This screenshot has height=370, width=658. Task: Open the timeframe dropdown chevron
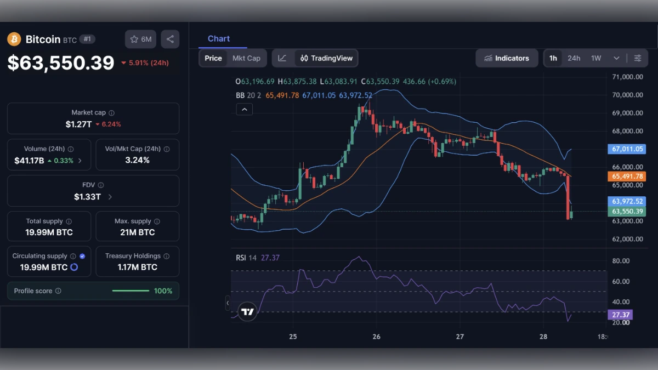coord(615,58)
